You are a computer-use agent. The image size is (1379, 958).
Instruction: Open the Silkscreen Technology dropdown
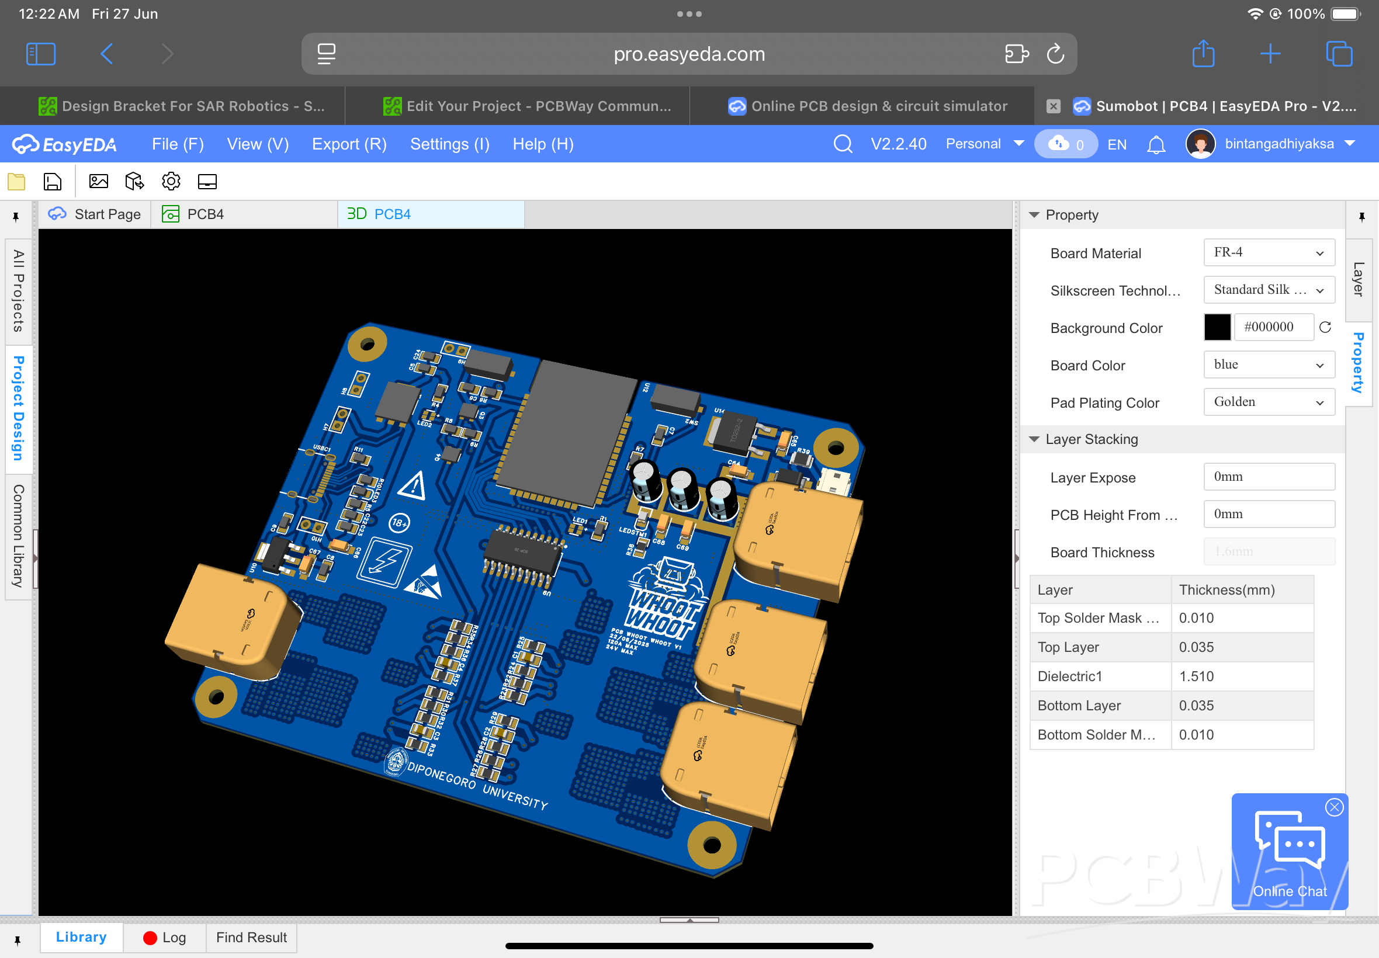1269,290
